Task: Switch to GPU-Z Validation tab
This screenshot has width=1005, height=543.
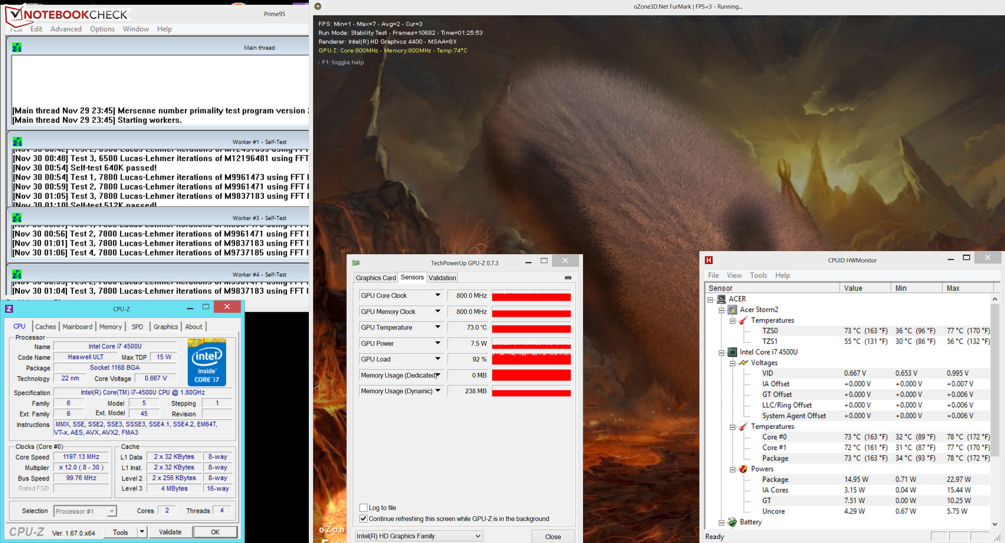Action: pos(442,278)
